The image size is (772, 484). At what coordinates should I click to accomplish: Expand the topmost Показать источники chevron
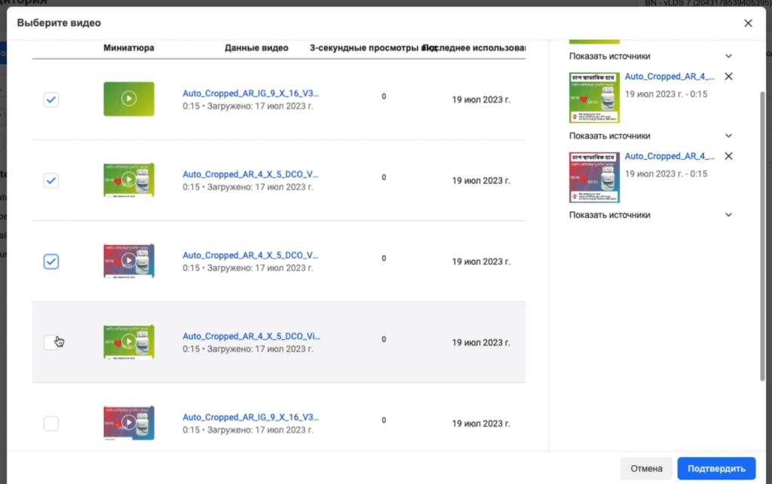(x=728, y=57)
